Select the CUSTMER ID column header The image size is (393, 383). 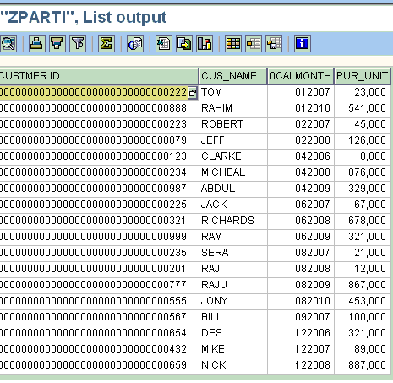coord(99,76)
